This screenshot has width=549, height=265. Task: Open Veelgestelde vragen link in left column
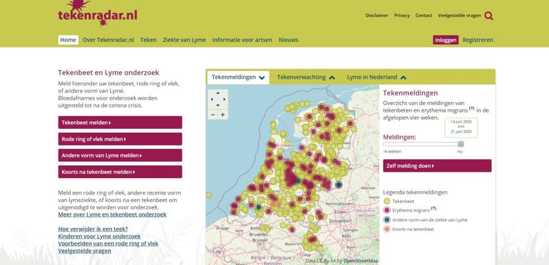tap(85, 251)
